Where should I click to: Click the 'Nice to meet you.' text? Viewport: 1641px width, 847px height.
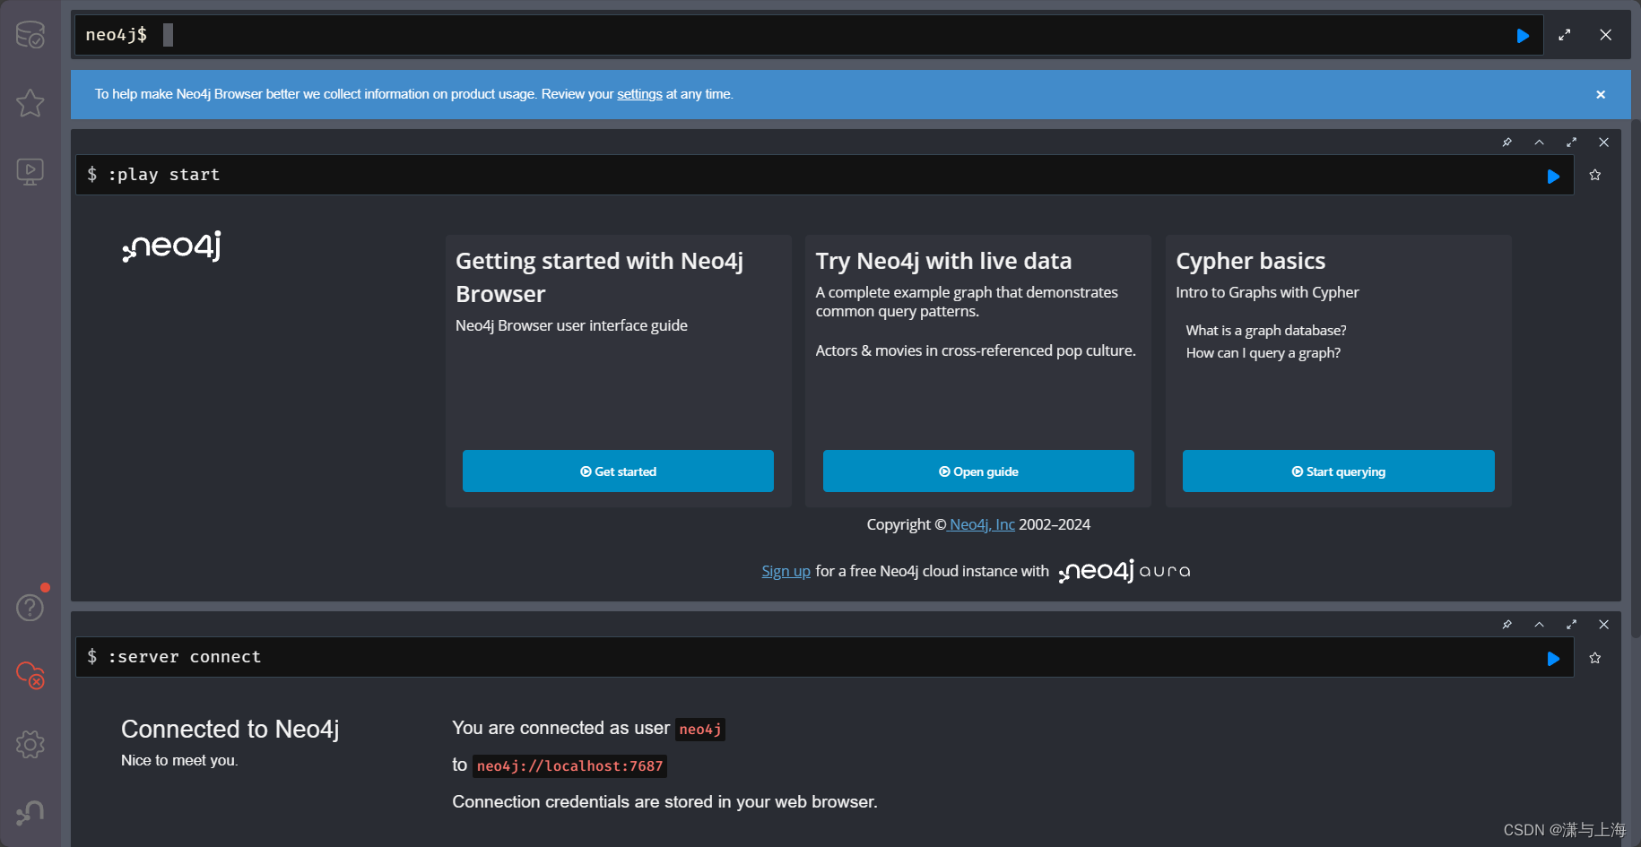pos(179,760)
